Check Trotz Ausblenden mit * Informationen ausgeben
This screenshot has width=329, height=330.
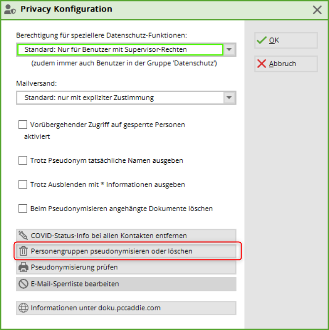pyautogui.click(x=23, y=184)
